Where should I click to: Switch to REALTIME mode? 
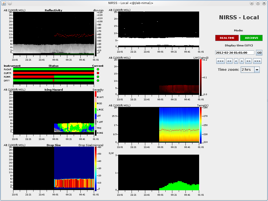pyautogui.click(x=227, y=38)
